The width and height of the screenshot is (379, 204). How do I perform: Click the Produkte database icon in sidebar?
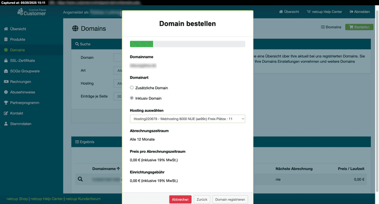[6, 40]
